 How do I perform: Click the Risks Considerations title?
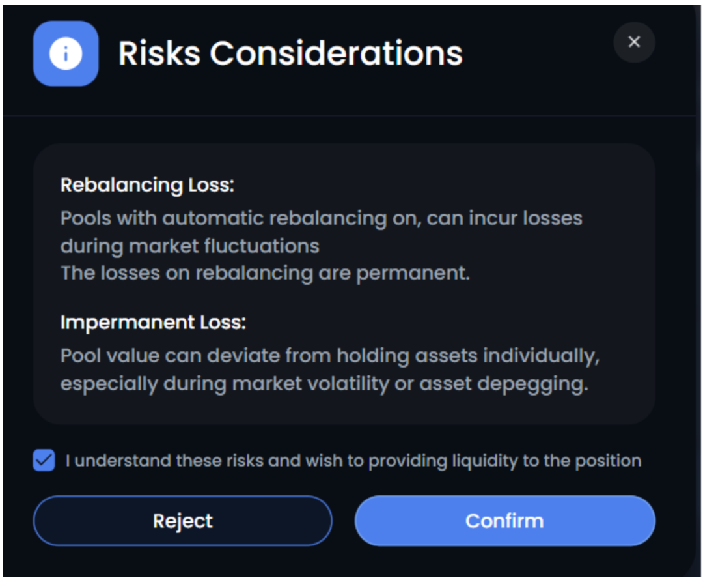(x=290, y=53)
